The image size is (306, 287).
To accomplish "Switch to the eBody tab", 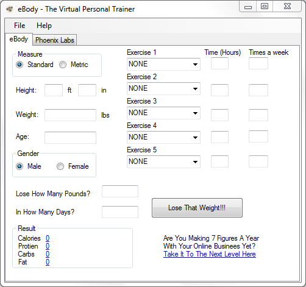I will (x=19, y=39).
